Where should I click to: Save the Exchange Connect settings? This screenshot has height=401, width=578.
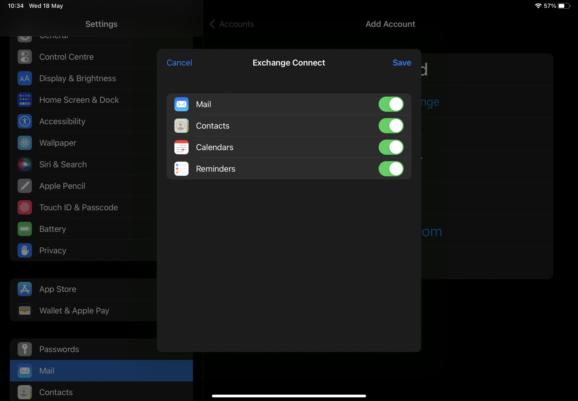click(402, 63)
